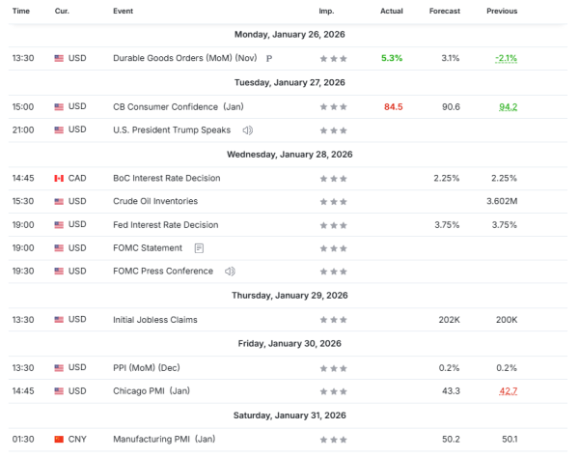Click importance stars for Initial Jobless Claims
The width and height of the screenshot is (579, 459).
coord(333,319)
